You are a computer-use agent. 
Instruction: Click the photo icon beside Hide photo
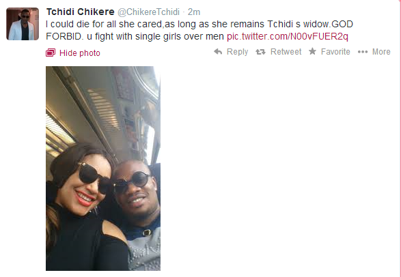[51, 53]
